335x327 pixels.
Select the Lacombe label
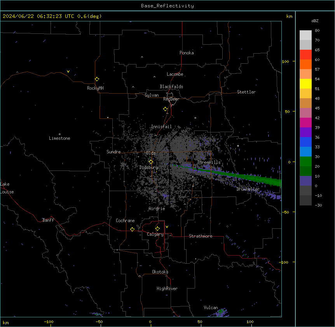(175, 74)
